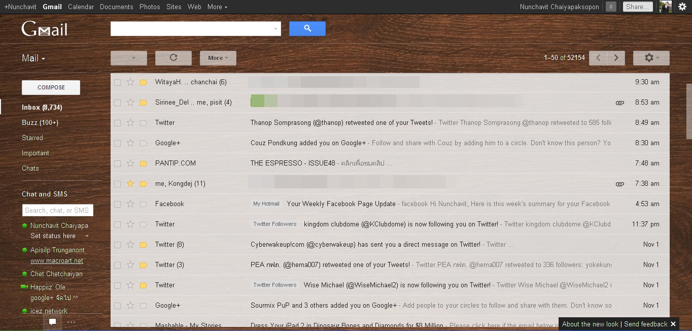This screenshot has height=331, width=692.
Task: Go to the newer messages page arrow
Action: pyautogui.click(x=598, y=58)
